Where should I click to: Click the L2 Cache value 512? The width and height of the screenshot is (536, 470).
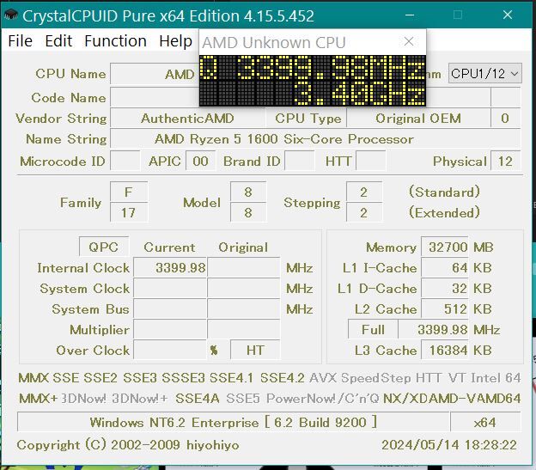tap(445, 308)
